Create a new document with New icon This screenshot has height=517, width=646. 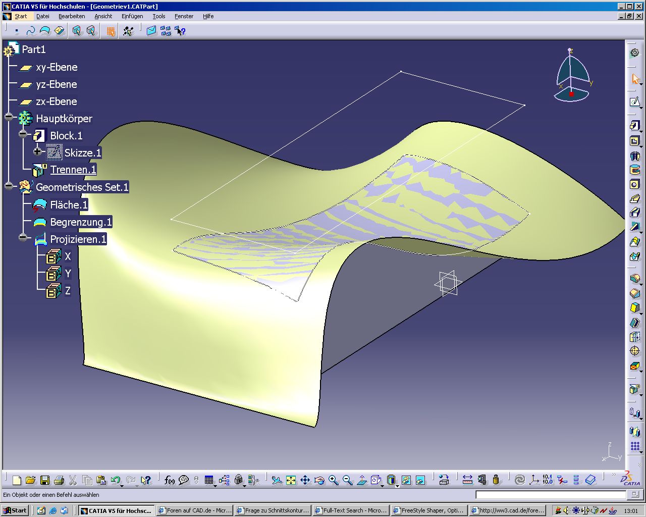pyautogui.click(x=17, y=480)
